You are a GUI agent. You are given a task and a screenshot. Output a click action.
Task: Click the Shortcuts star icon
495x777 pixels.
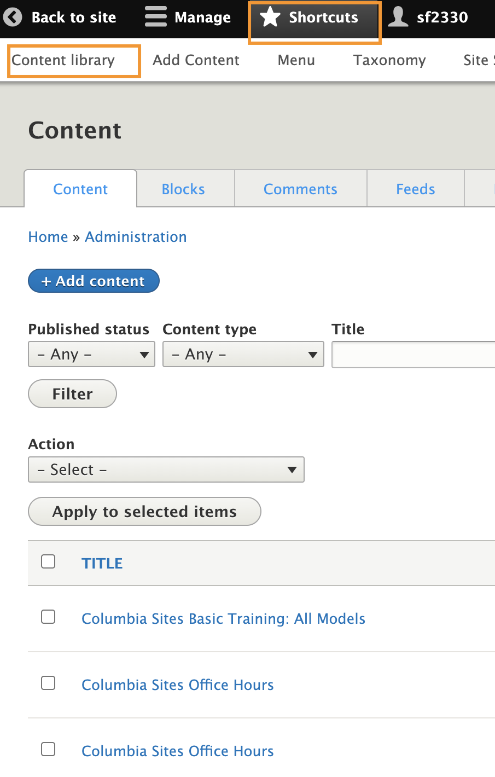click(x=270, y=18)
